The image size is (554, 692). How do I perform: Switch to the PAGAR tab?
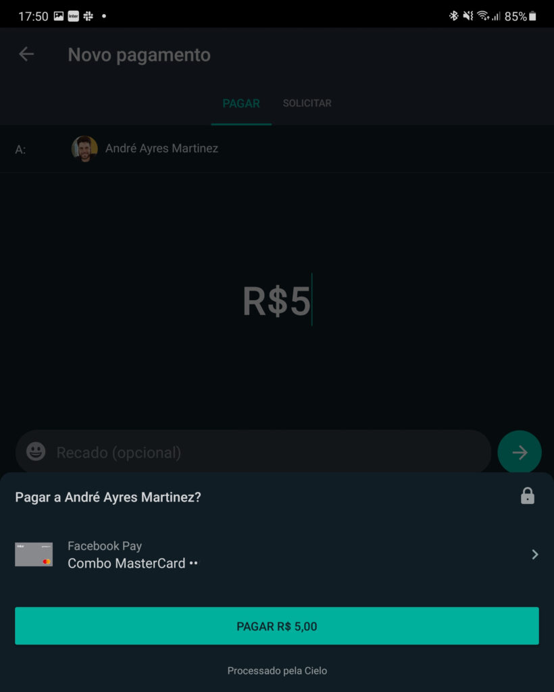[241, 103]
